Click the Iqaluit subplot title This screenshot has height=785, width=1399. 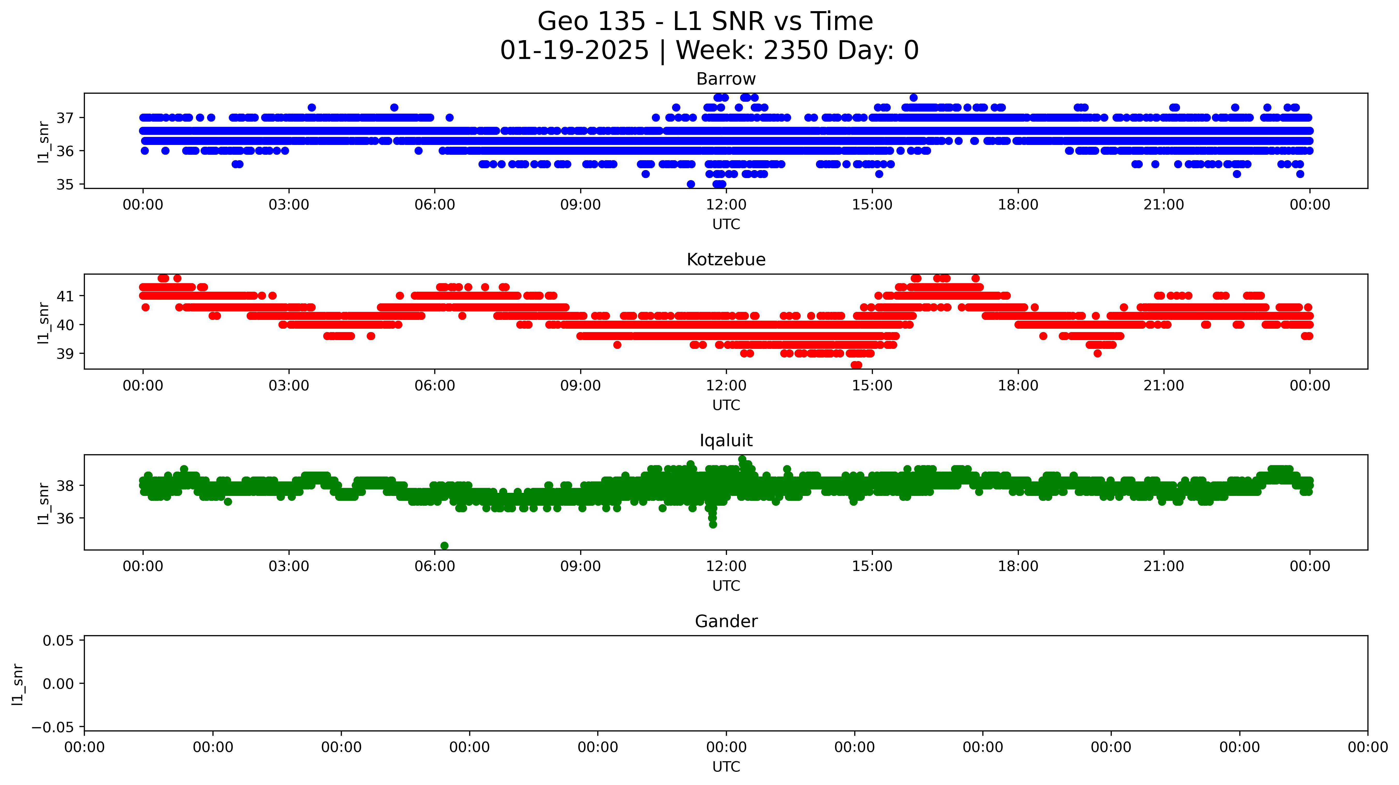(x=726, y=441)
